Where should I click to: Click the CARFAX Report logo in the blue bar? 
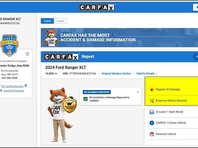(x=61, y=57)
